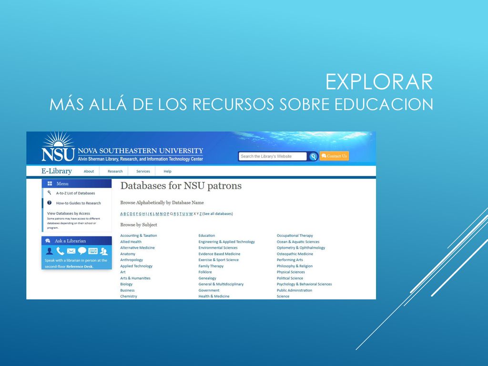The height and width of the screenshot is (366, 488).
Task: Click the Reference Desk bold text
Action: point(80,266)
